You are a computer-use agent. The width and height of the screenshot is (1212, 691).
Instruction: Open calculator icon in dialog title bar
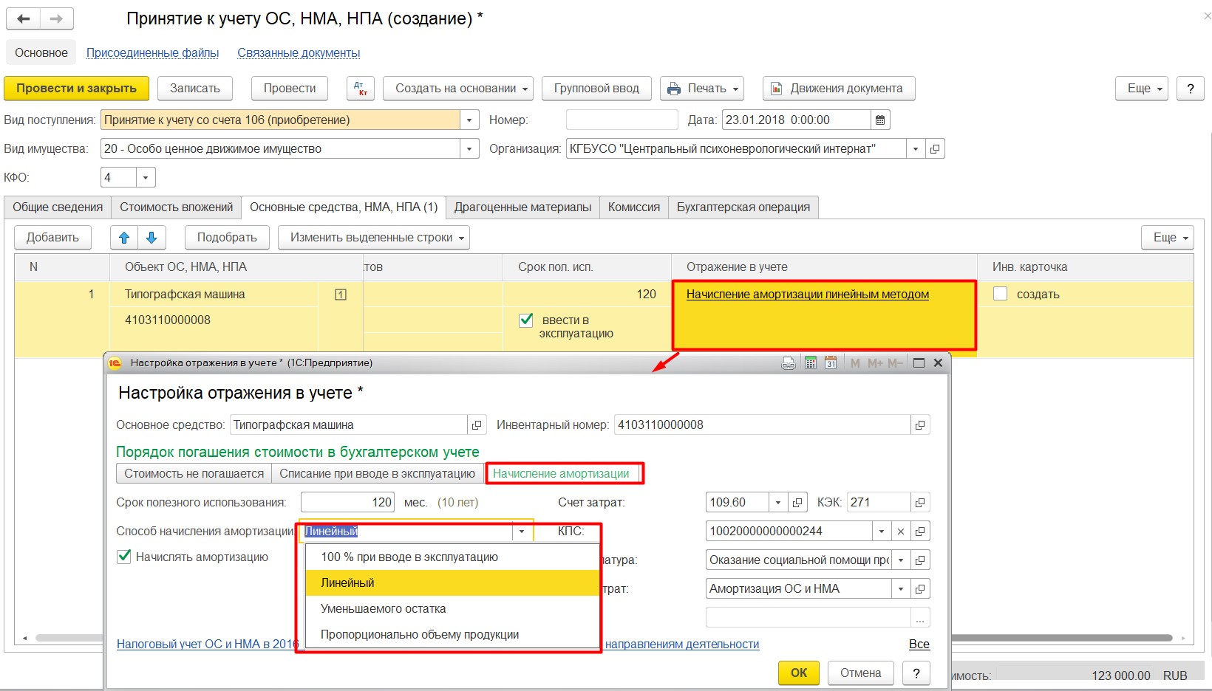pyautogui.click(x=811, y=363)
